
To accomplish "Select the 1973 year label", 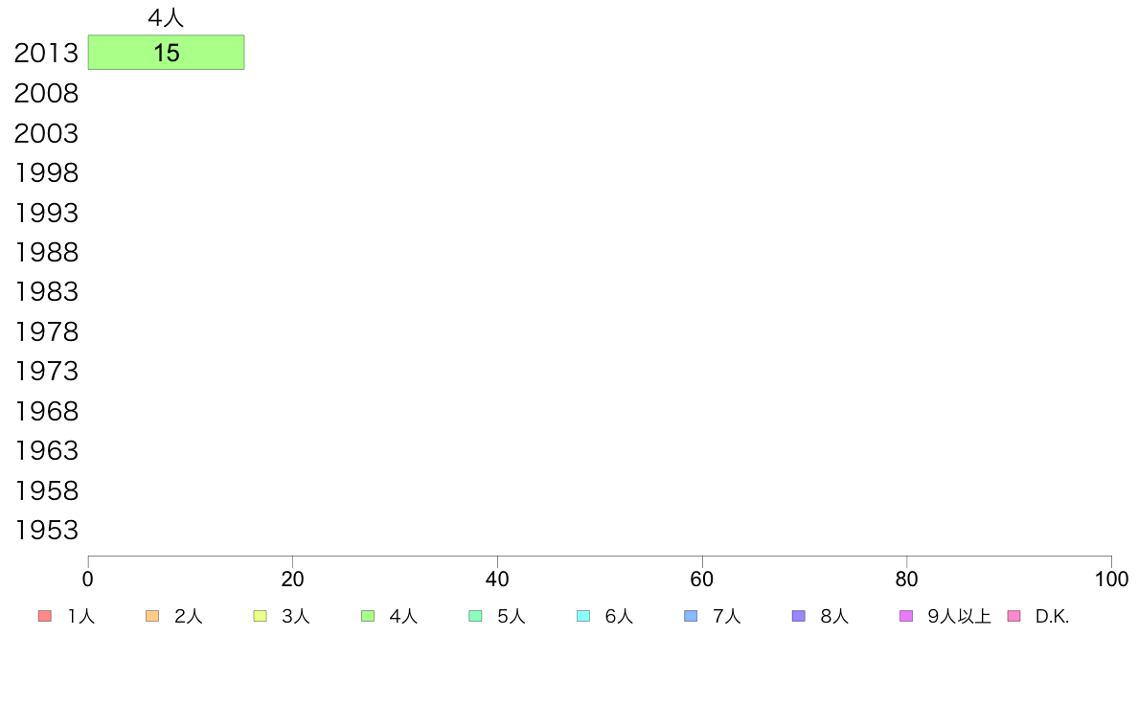I will pyautogui.click(x=46, y=372).
